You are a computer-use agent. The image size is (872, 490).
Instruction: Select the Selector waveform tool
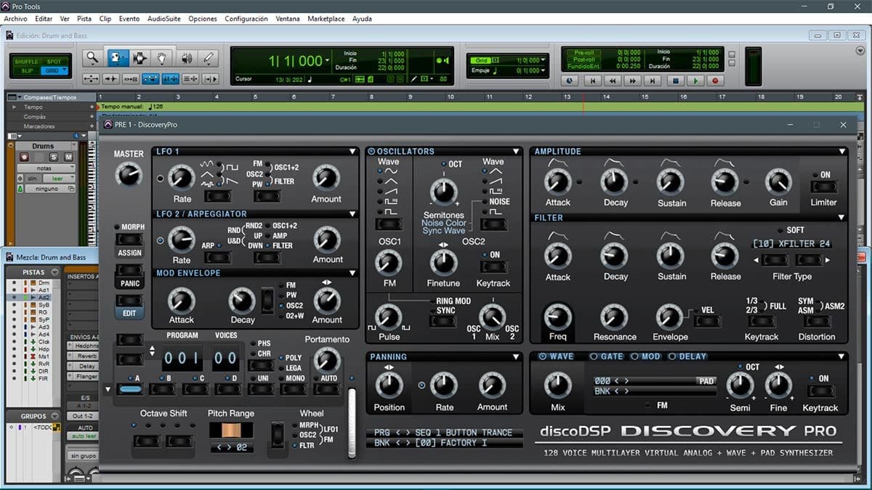pos(140,58)
